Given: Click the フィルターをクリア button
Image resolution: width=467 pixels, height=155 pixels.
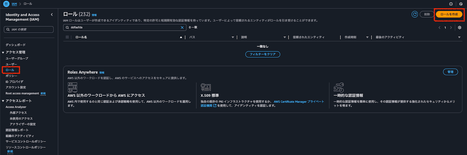Looking at the screenshot, I should [263, 54].
